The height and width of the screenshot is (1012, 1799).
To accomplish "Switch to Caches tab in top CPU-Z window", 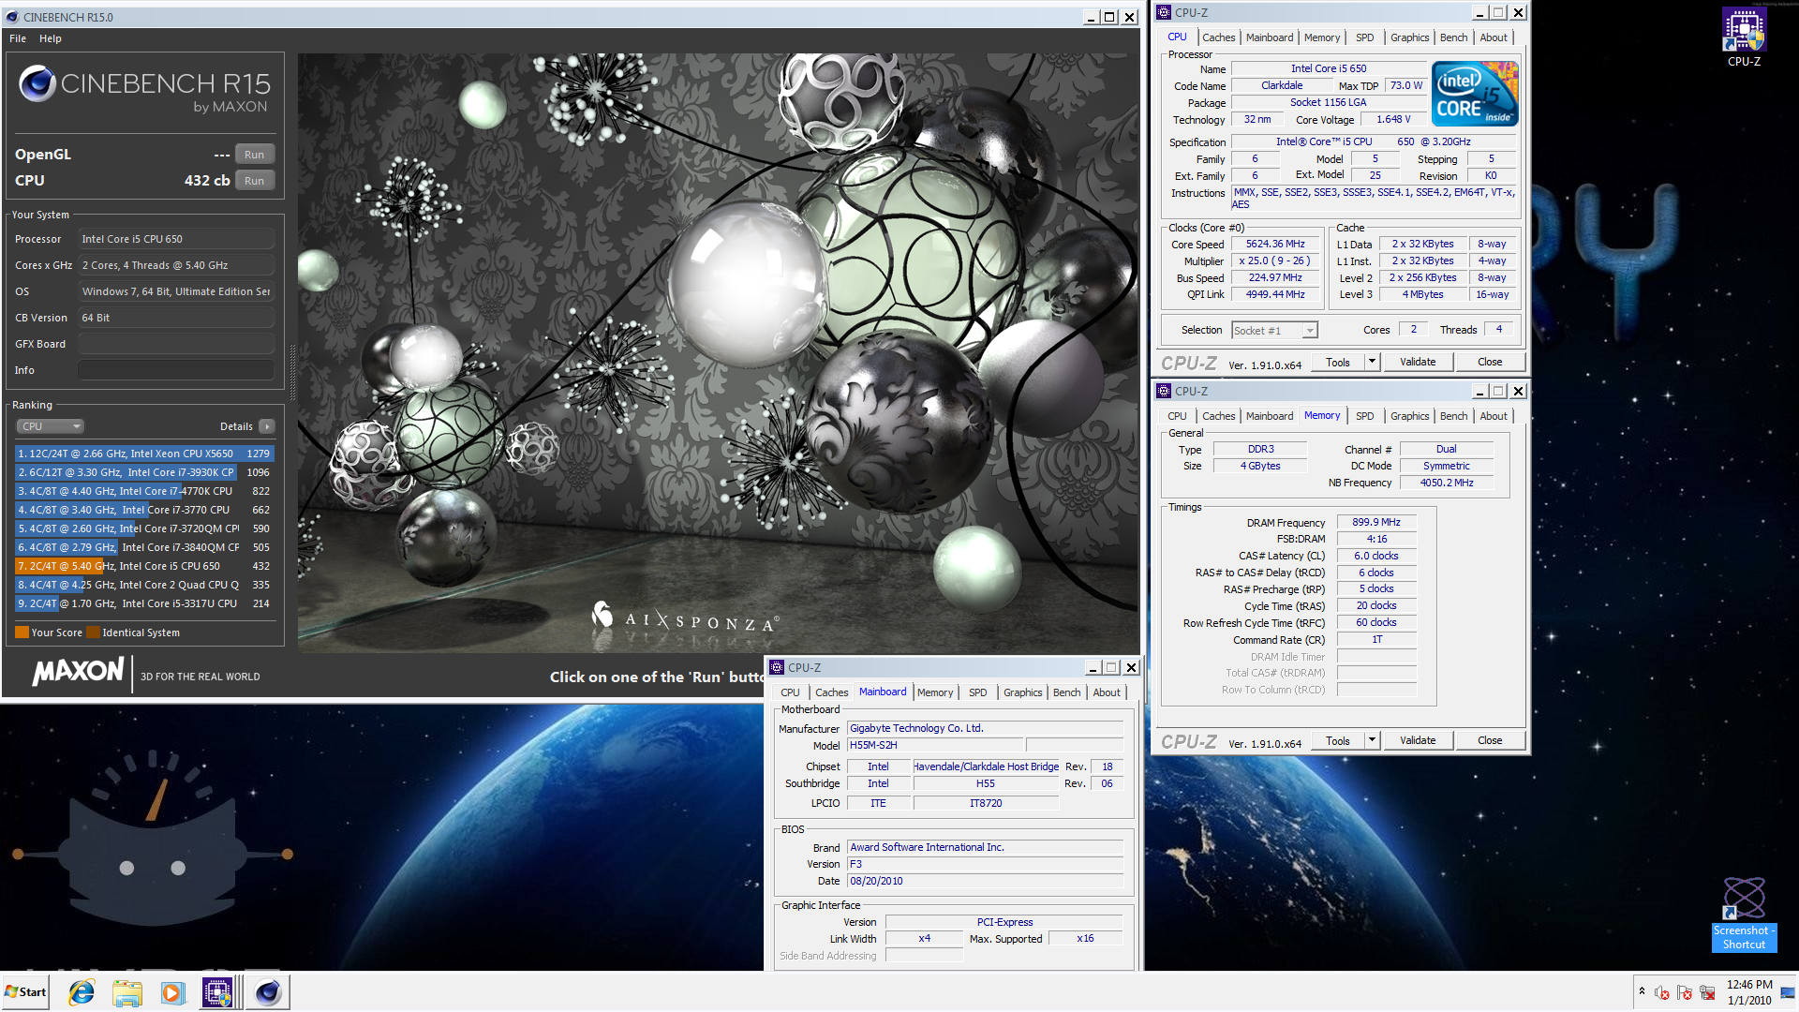I will (1218, 37).
